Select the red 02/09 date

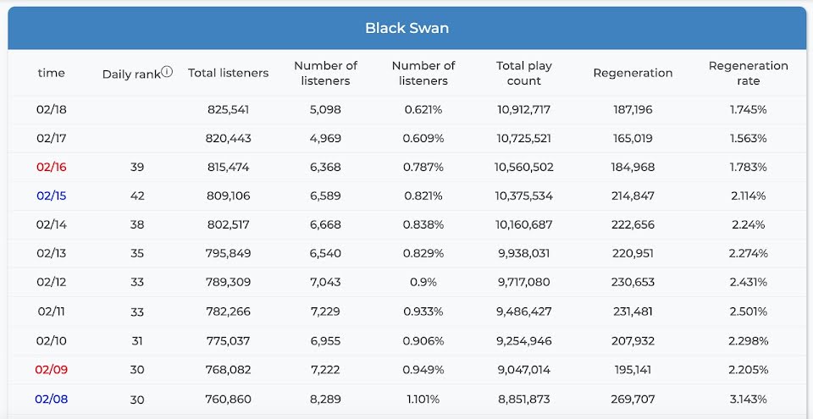click(52, 370)
